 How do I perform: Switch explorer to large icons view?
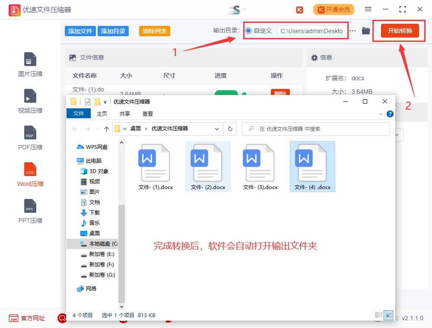tap(388, 315)
